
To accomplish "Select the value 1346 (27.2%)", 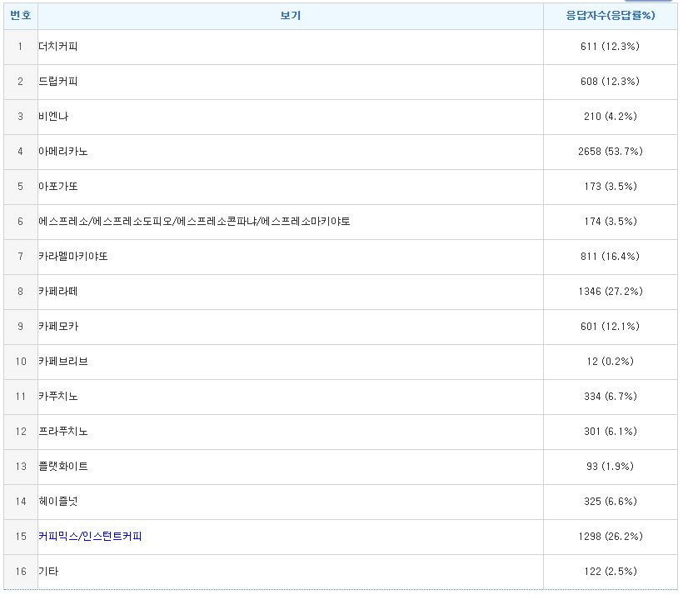I will pyautogui.click(x=611, y=291).
